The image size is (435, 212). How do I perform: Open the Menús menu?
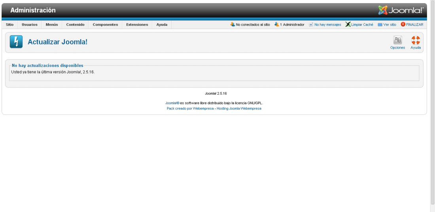52,24
